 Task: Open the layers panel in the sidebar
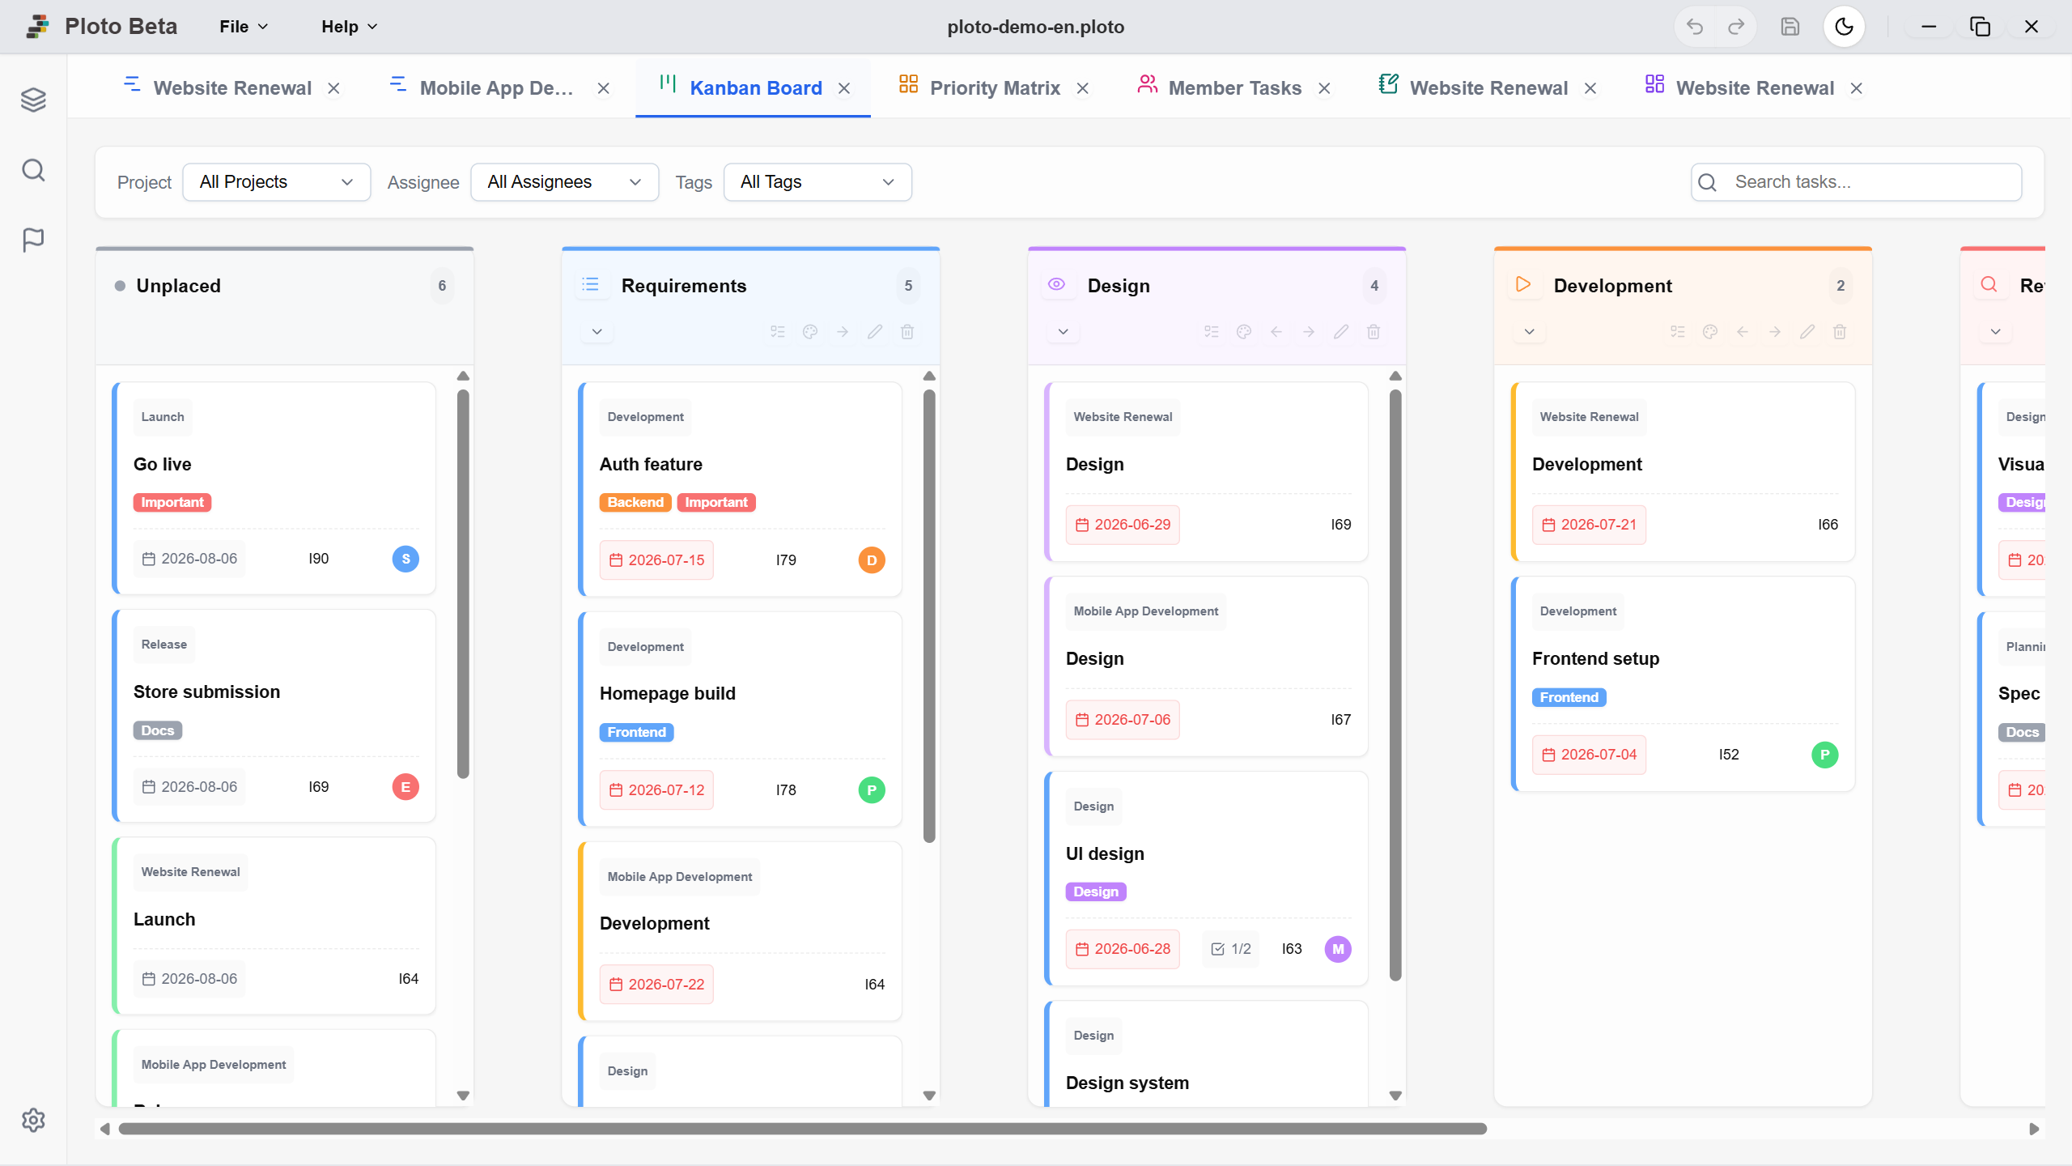pyautogui.click(x=33, y=100)
